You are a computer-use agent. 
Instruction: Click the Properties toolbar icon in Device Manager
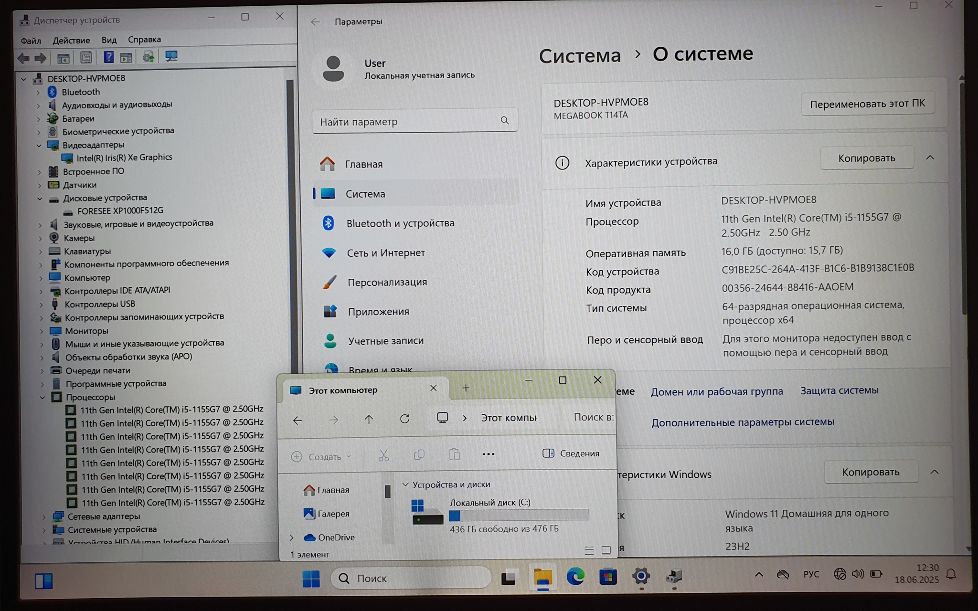(x=86, y=58)
